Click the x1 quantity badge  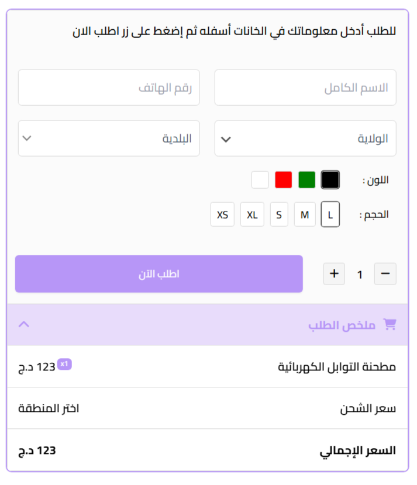coord(64,365)
